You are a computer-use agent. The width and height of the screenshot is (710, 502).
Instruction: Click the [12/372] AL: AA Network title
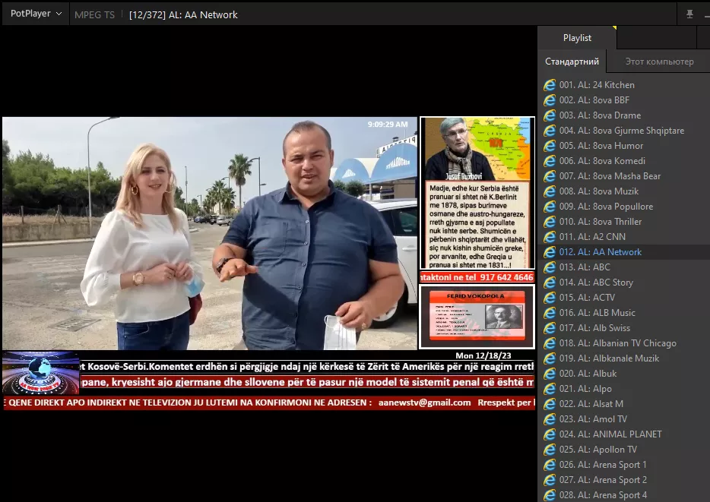(183, 15)
